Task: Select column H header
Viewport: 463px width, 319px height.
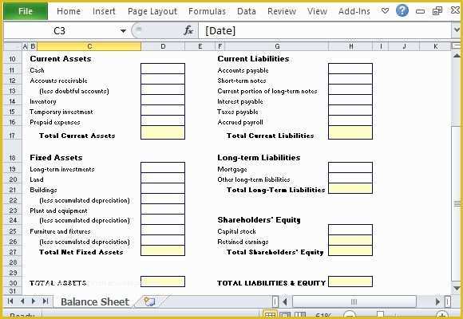Action: tap(350, 46)
